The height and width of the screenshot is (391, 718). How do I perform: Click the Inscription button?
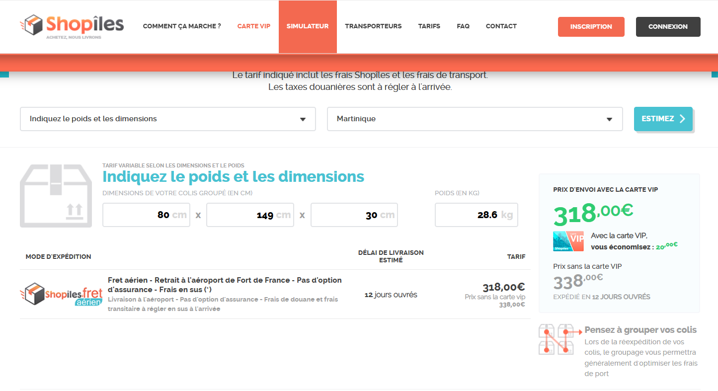pyautogui.click(x=591, y=27)
